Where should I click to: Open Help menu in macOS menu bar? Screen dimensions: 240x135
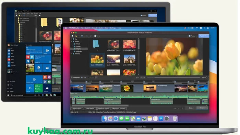tap(119, 28)
